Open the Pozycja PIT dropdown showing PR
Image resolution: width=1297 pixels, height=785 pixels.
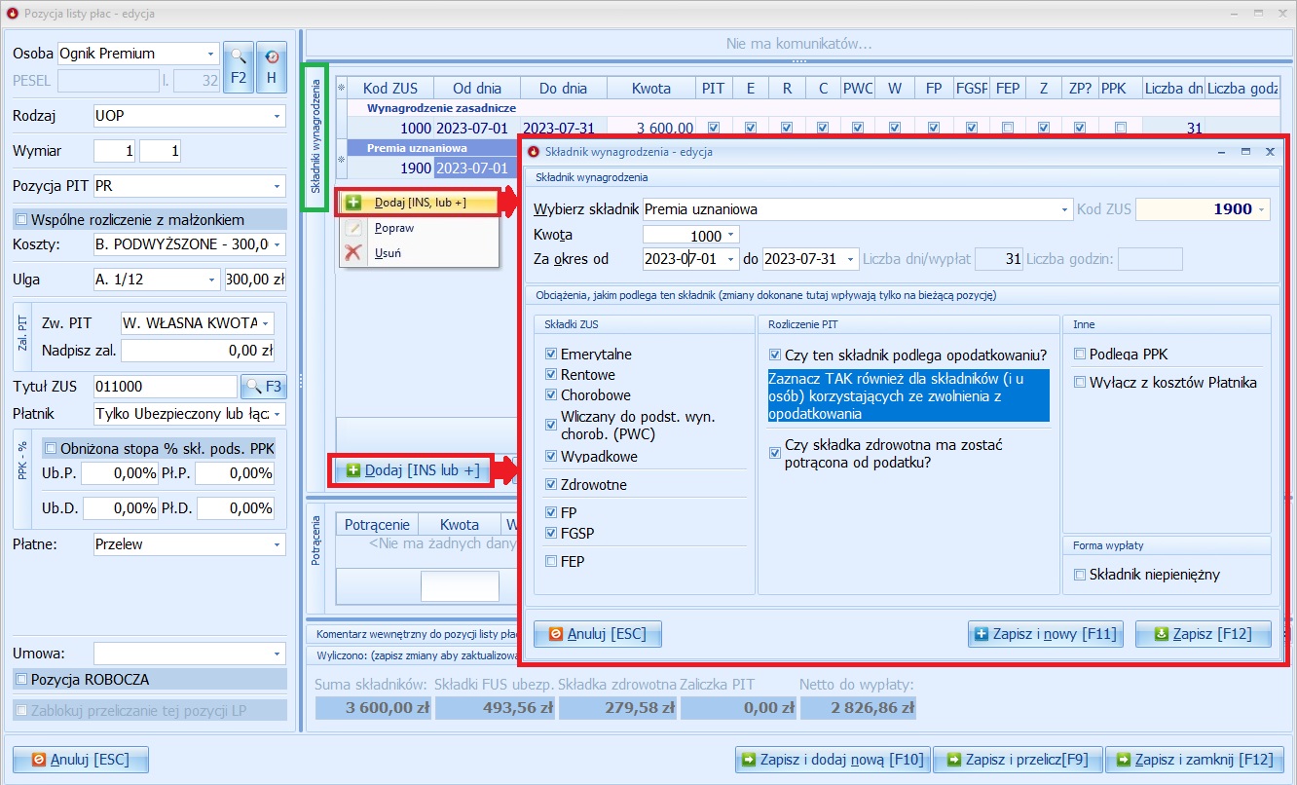click(278, 186)
